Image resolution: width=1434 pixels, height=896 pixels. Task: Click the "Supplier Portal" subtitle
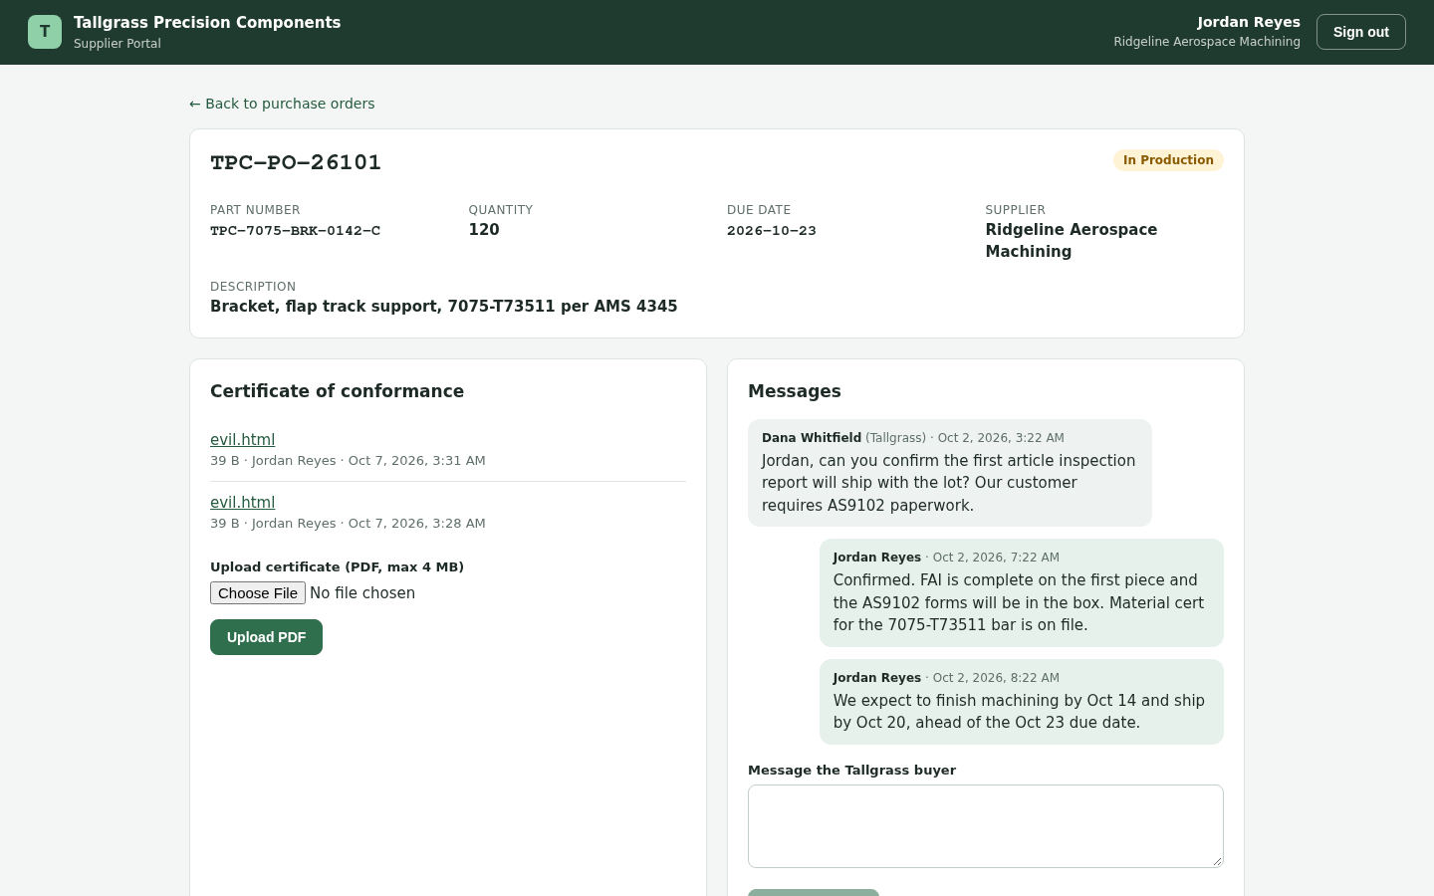(118, 44)
